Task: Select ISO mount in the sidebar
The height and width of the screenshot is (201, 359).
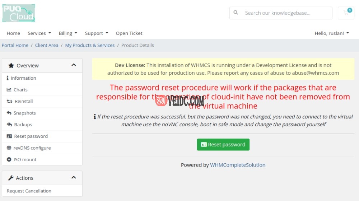Action: 25,159
